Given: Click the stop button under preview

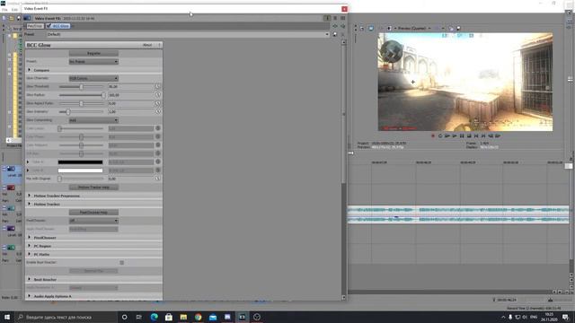Looking at the screenshot, I should point(469,135).
